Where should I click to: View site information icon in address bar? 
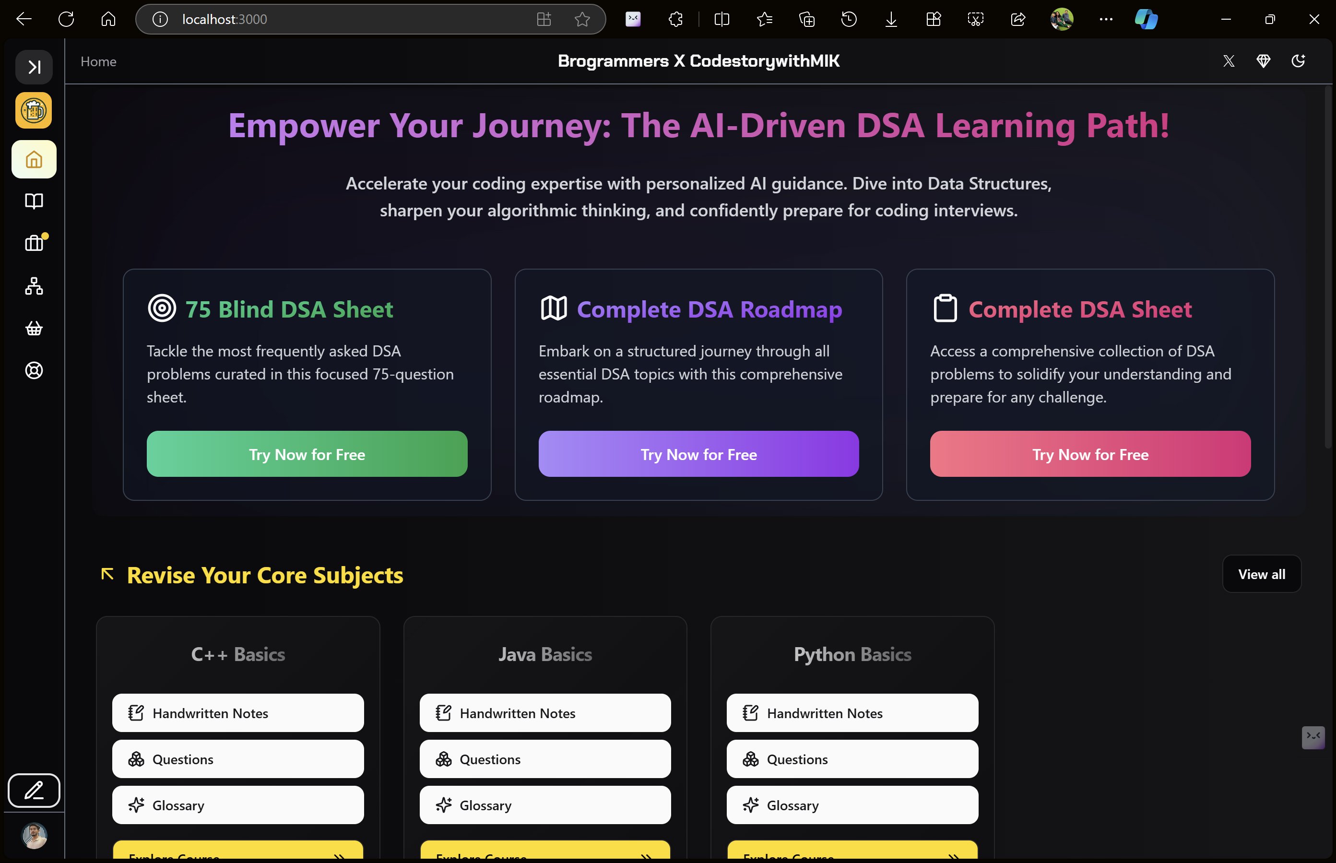click(x=160, y=19)
